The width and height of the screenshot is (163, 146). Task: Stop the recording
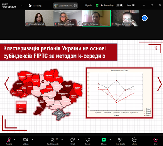[x=121, y=6]
